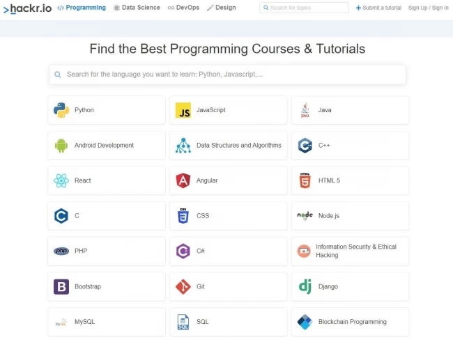The image size is (453, 340).
Task: Click the purple Bootstrap B icon
Action: pyautogui.click(x=61, y=286)
